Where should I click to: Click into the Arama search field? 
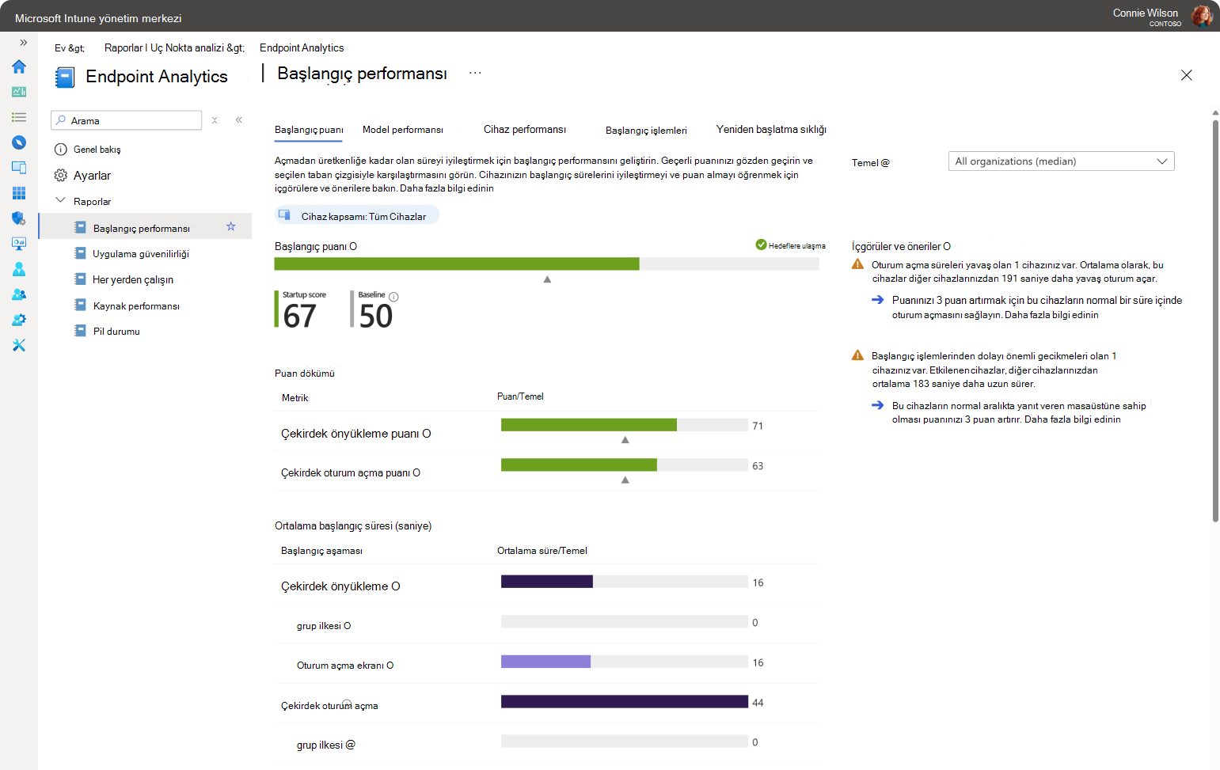127,120
